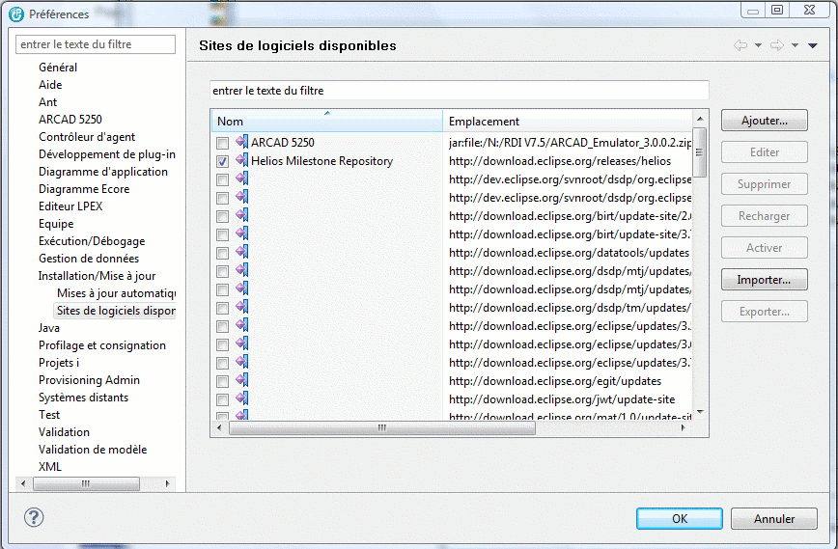Uncheck the Helios Milestone Repository checkbox
Viewport: 838px width, 549px height.
(x=222, y=161)
